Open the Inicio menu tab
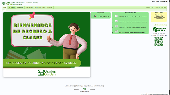The image size is (170, 95). 5,8
